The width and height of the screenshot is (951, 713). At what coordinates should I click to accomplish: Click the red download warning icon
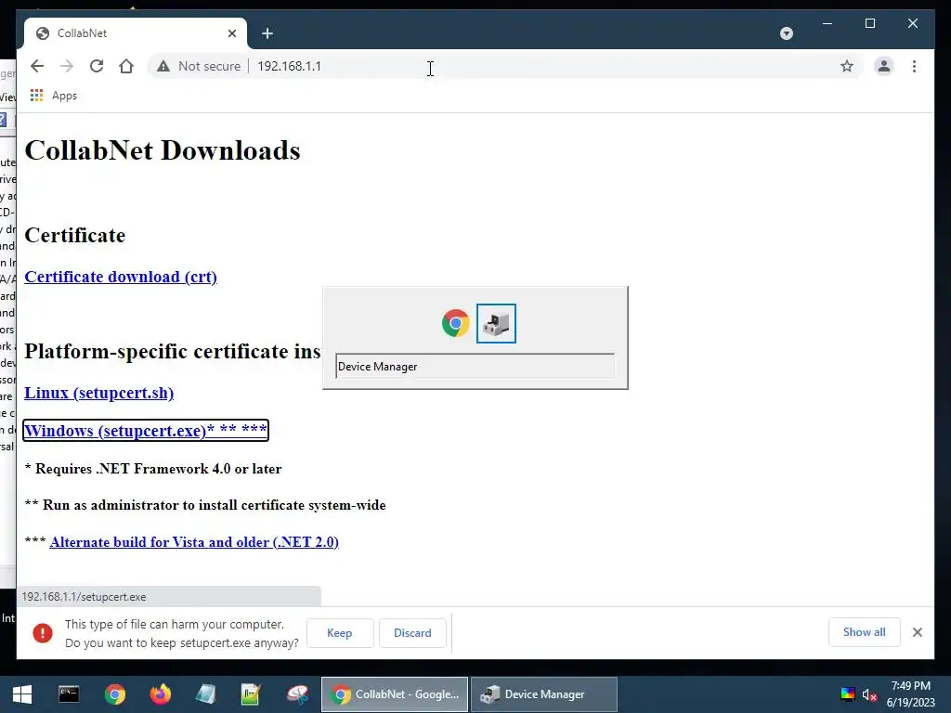click(x=43, y=633)
